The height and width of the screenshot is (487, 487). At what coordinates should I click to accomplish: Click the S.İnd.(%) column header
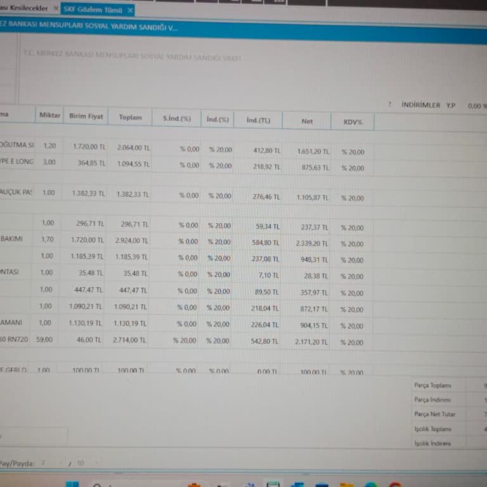(177, 119)
